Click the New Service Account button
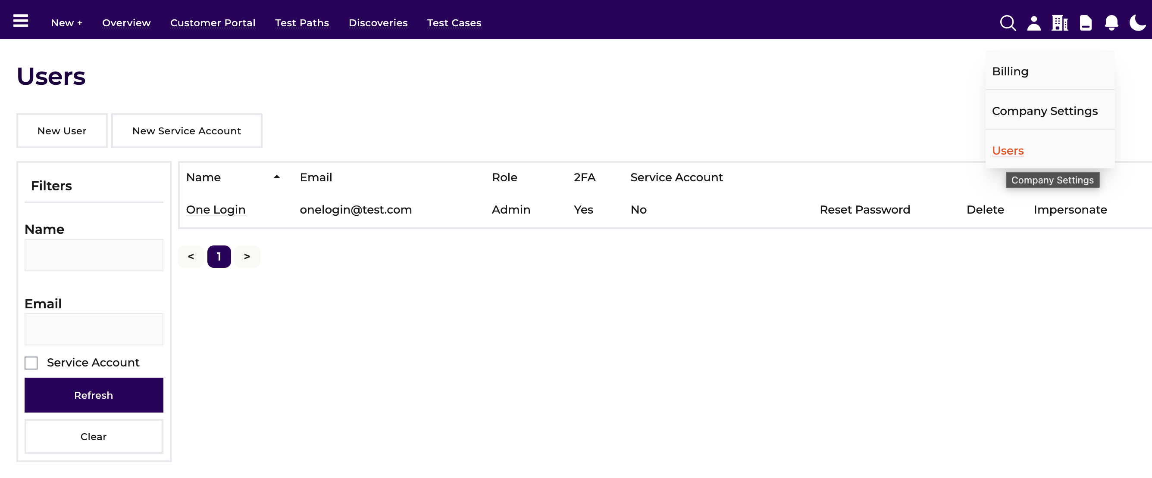The image size is (1152, 478). click(187, 131)
